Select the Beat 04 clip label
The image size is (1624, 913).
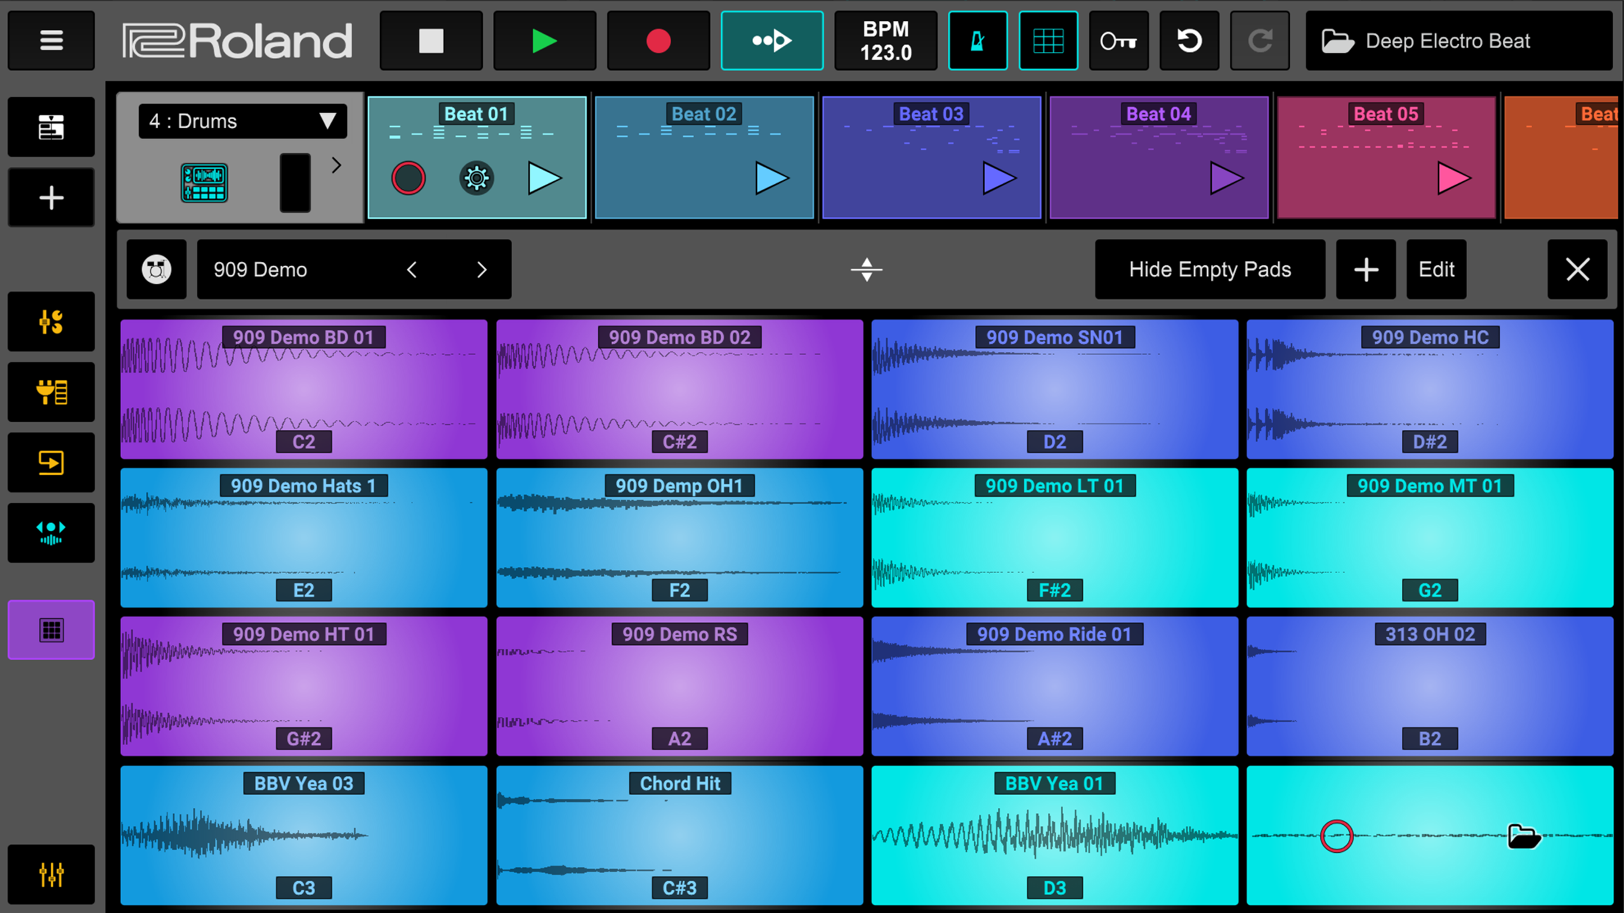click(x=1158, y=114)
